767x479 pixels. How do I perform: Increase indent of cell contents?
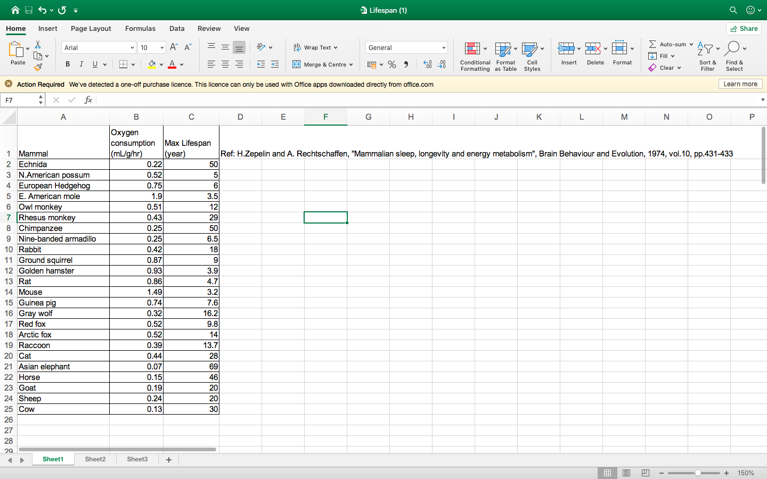pos(275,64)
